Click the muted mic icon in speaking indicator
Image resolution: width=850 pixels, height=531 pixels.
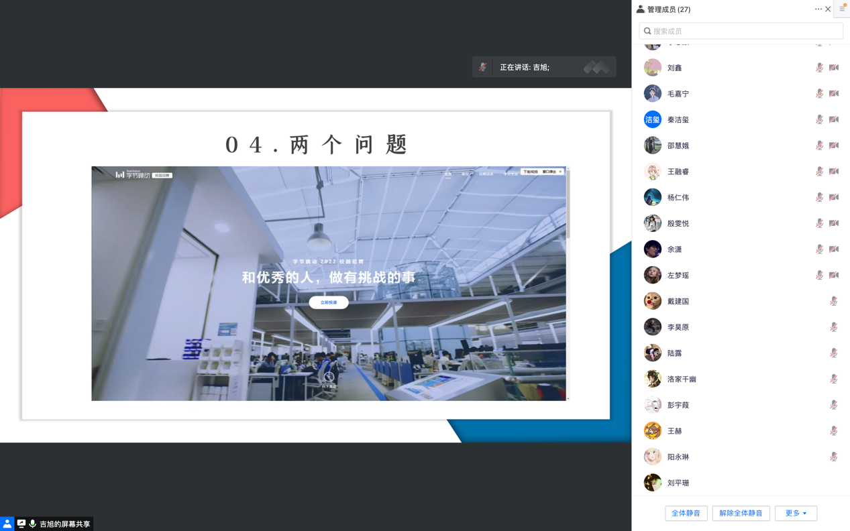(482, 67)
